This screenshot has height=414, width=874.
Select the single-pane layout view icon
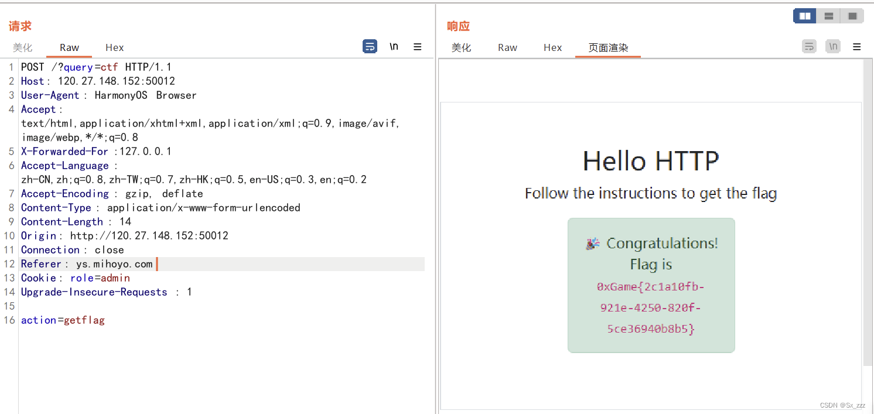point(852,16)
